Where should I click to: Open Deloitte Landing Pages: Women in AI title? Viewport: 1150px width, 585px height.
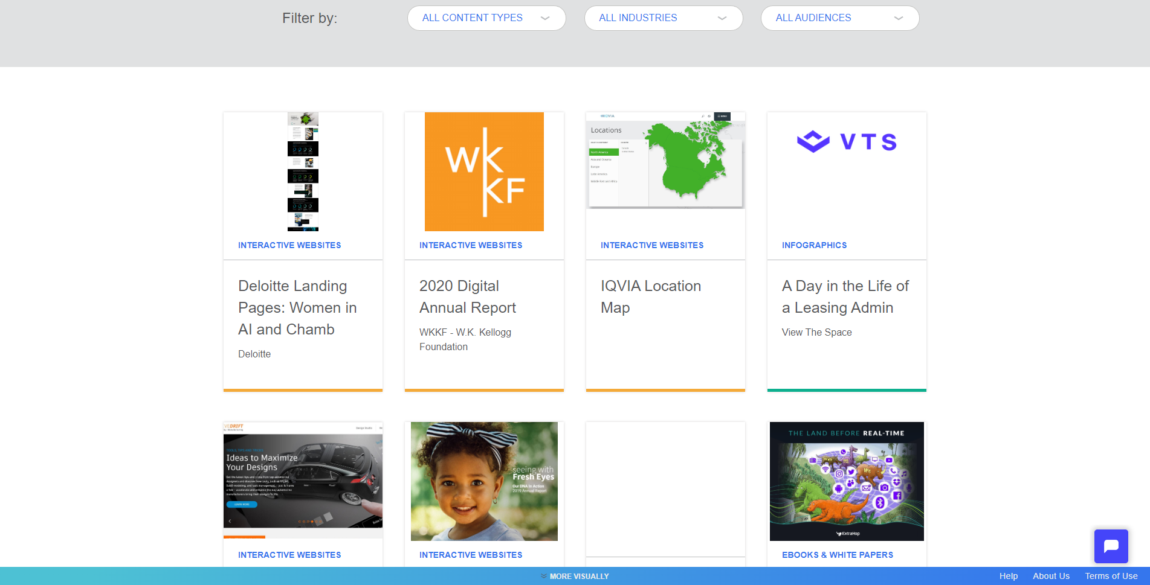point(297,307)
